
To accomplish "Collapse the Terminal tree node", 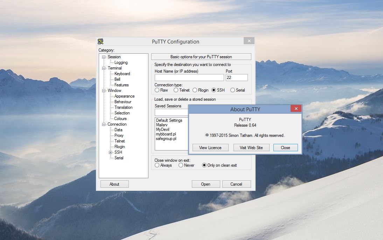I will click(x=104, y=68).
